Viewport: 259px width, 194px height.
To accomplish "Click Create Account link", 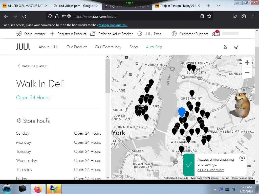I will click(x=211, y=170).
